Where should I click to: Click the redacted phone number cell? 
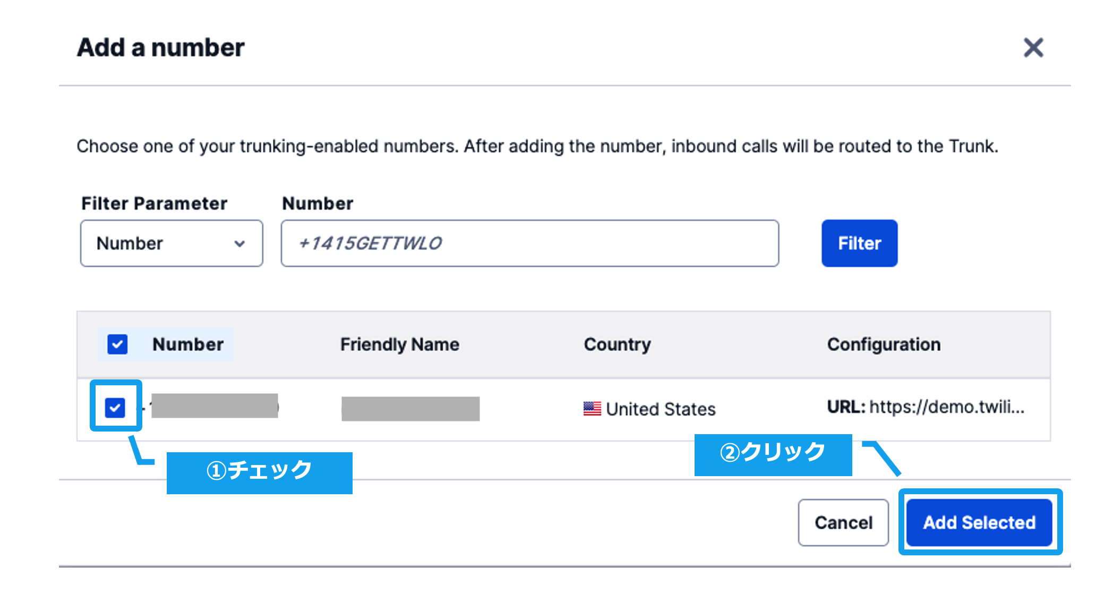coord(214,407)
